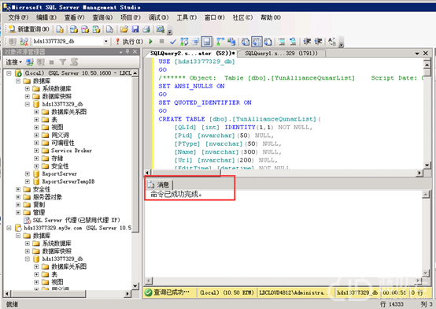Select Results to Text icon
Screen dimensions: 436x309
point(246,42)
